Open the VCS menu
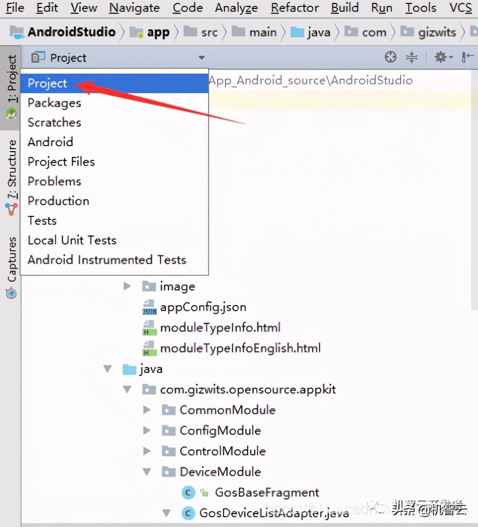 pyautogui.click(x=461, y=7)
